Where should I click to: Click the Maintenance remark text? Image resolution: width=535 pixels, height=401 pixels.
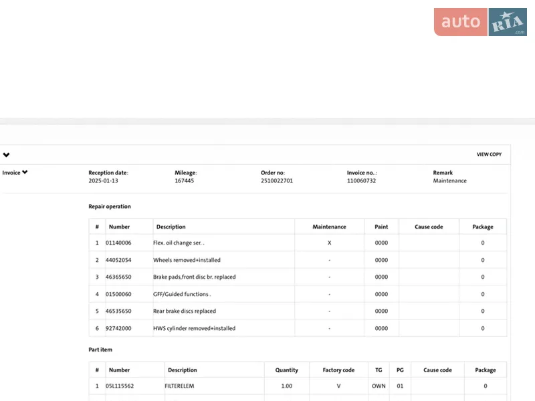(x=449, y=180)
